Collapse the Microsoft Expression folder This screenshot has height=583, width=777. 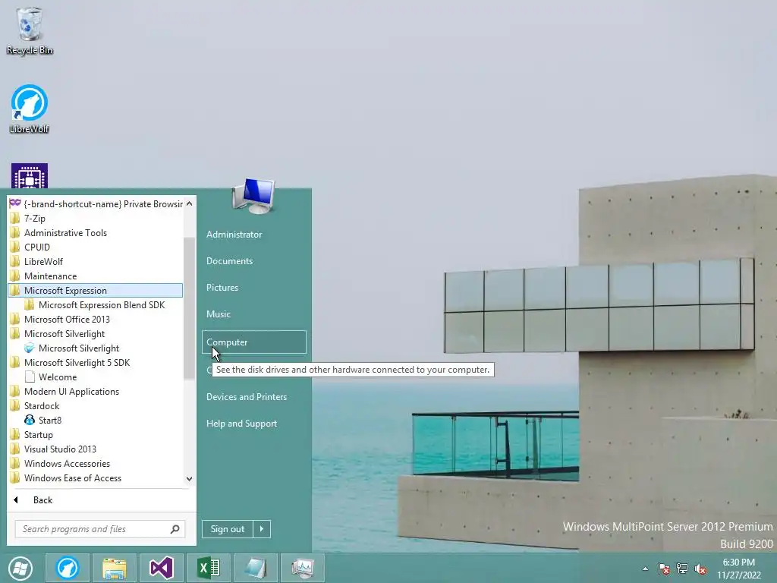coord(96,291)
